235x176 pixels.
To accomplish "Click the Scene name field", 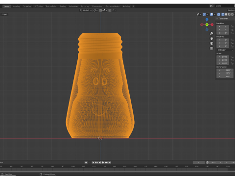I will click(224, 6).
